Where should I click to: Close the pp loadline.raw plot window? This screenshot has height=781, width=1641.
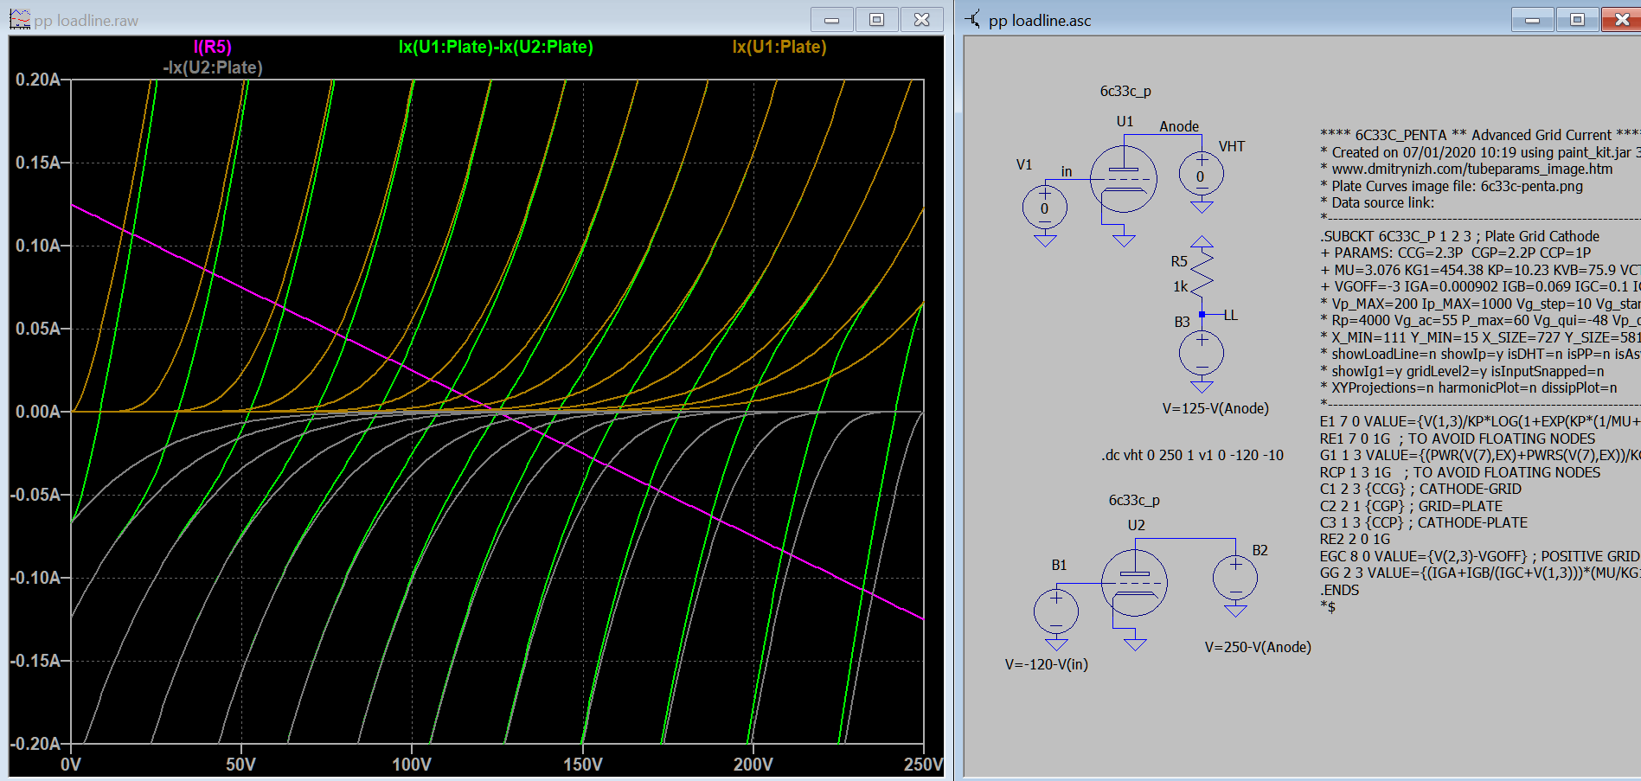click(x=922, y=19)
